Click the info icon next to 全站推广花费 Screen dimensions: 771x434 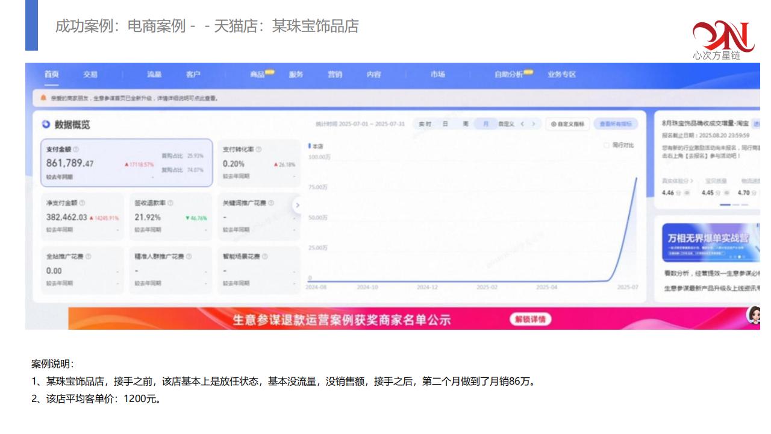pos(88,256)
